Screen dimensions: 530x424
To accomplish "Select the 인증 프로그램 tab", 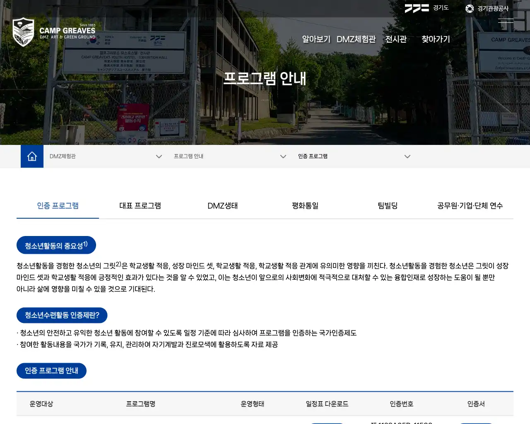I will (58, 205).
